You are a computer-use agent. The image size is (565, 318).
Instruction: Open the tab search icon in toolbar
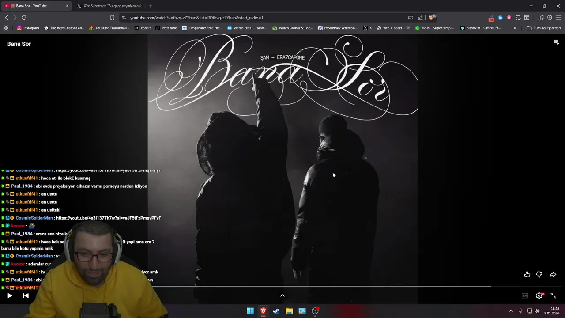527,18
